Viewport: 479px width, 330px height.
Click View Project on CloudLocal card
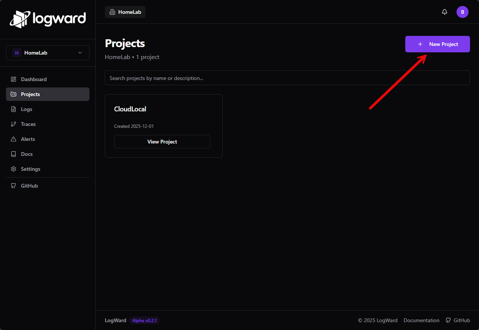(x=162, y=142)
